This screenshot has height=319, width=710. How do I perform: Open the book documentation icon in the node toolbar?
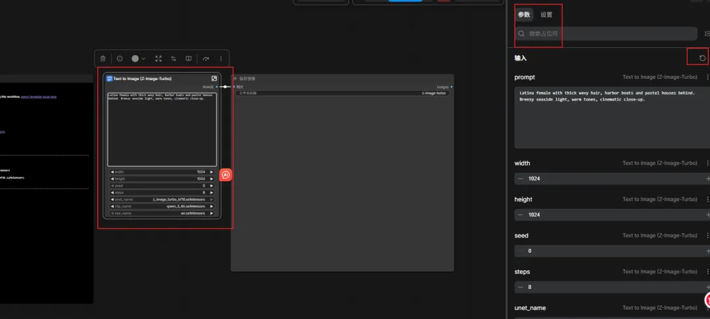click(x=189, y=58)
